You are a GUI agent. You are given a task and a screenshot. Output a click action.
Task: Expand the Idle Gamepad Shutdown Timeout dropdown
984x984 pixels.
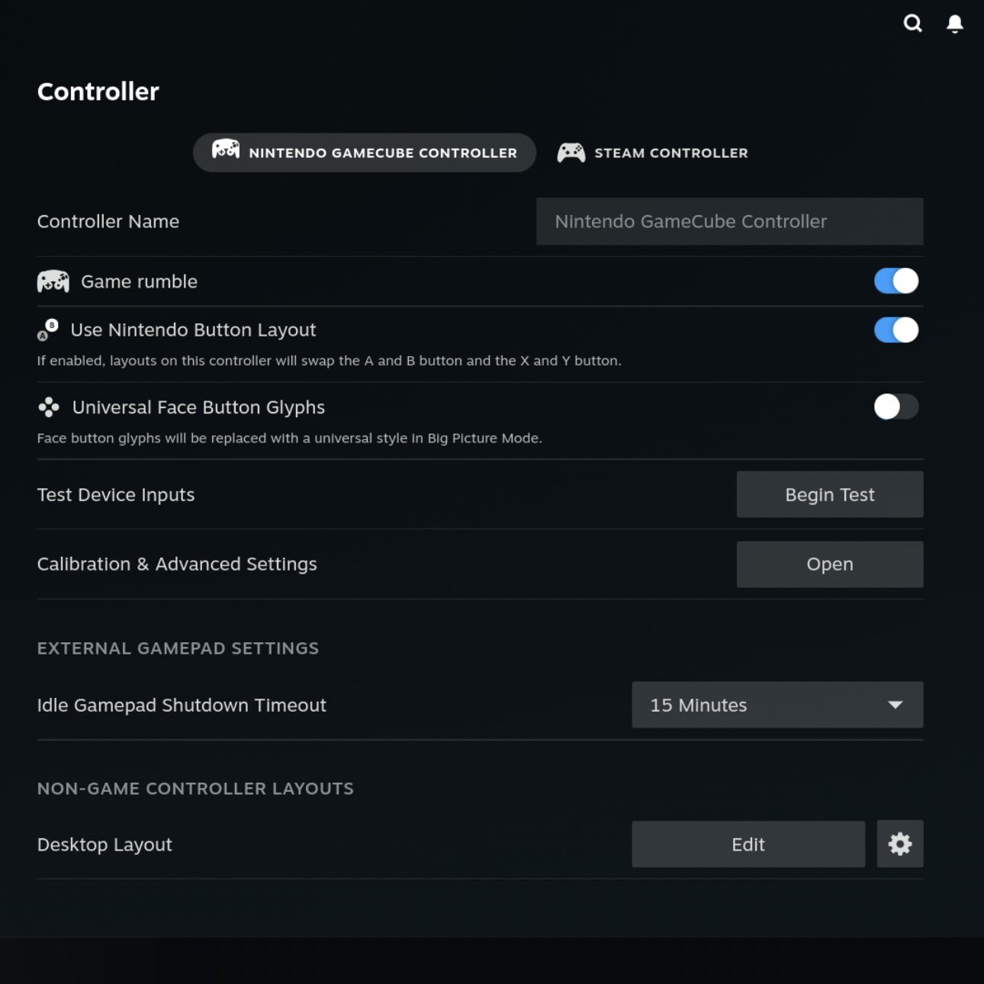pos(777,705)
